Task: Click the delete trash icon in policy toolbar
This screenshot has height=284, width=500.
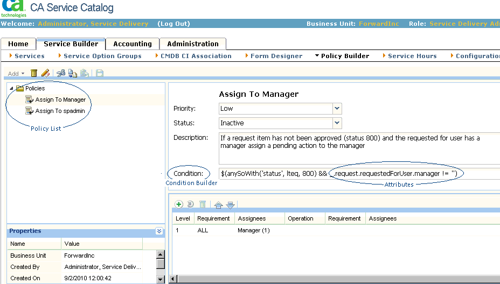Action: (34, 73)
